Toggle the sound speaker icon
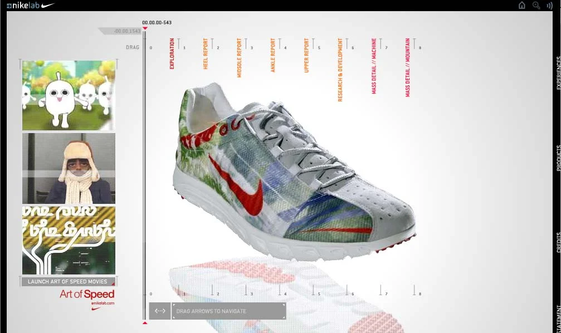Screen dimensions: 561x333 tap(549, 6)
